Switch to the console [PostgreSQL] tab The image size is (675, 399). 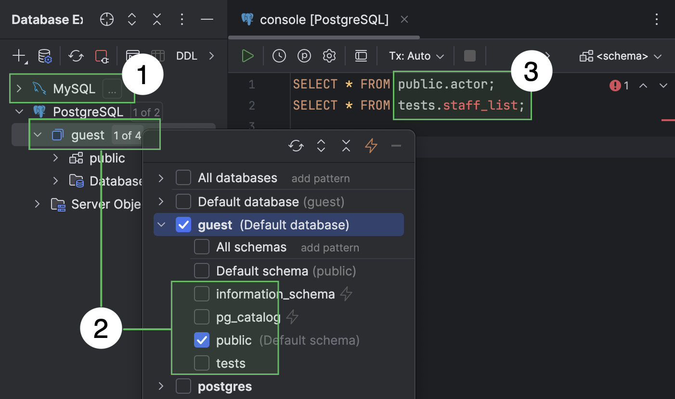tap(324, 20)
